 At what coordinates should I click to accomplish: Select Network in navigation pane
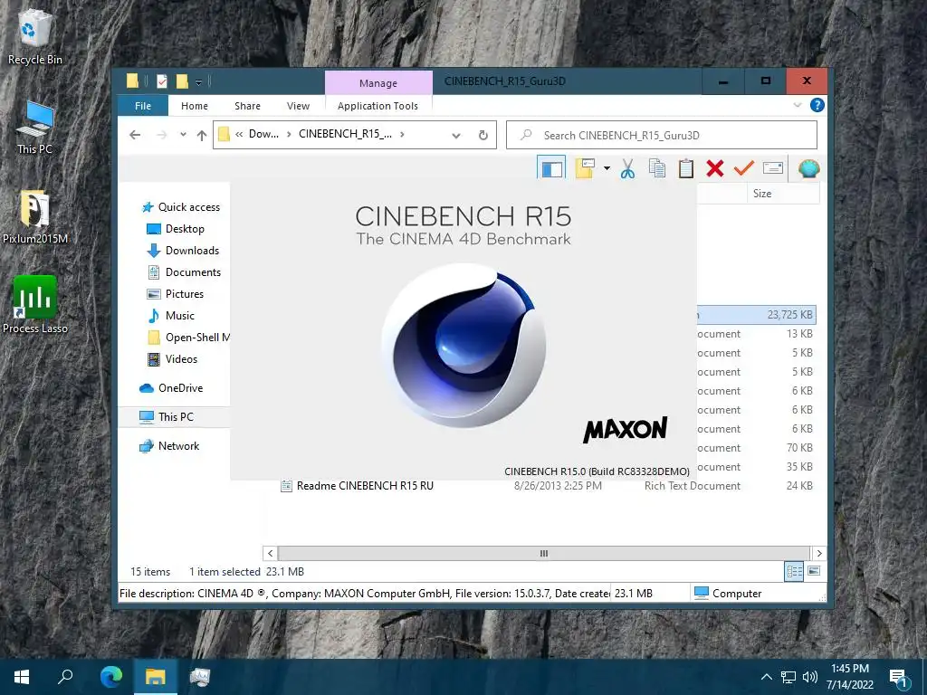pos(169,446)
